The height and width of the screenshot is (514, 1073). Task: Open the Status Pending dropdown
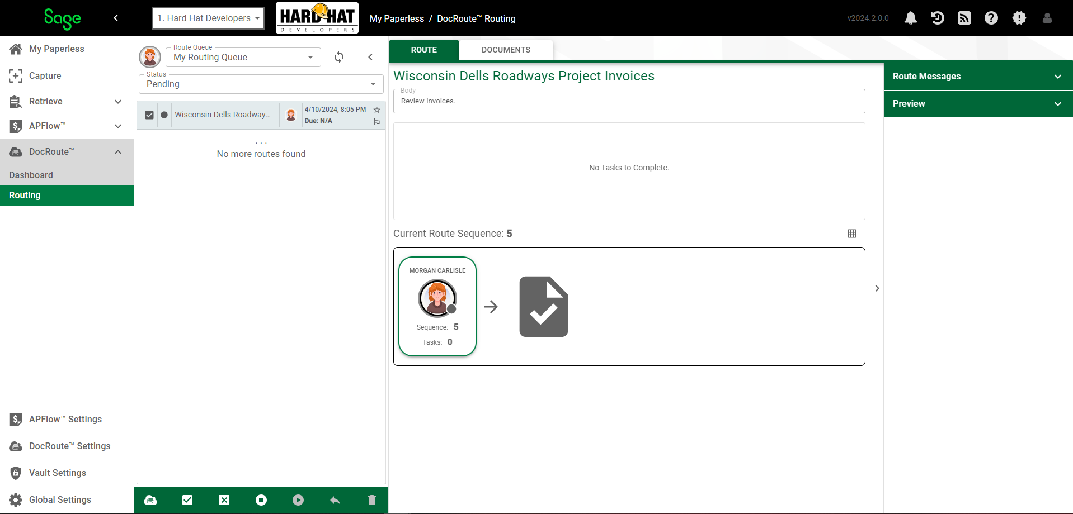pos(261,84)
